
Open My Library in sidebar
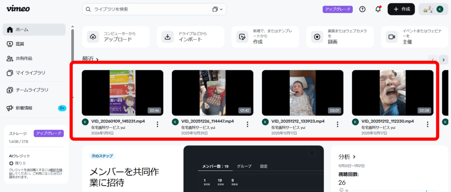tap(30, 73)
